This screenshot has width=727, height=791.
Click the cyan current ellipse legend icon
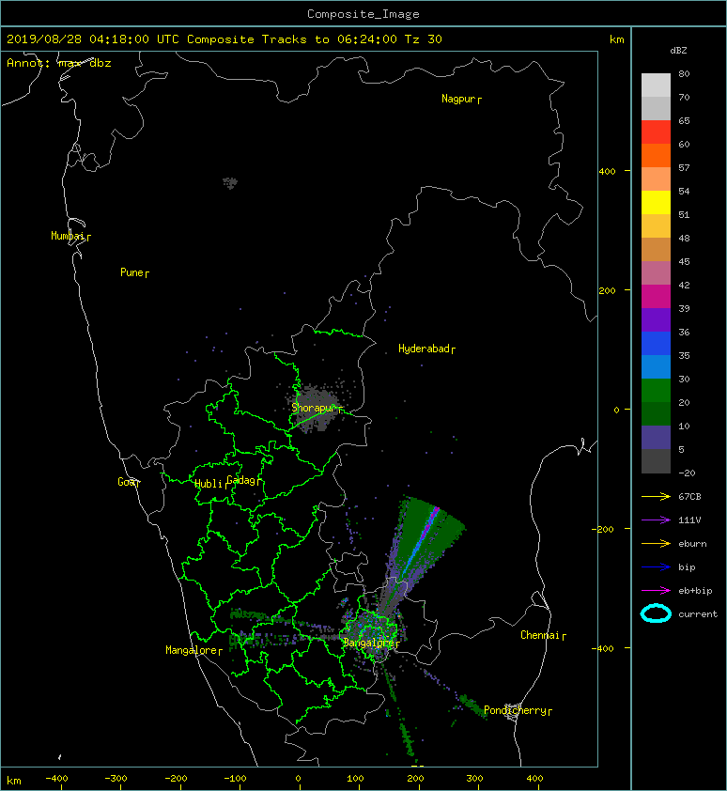(656, 613)
